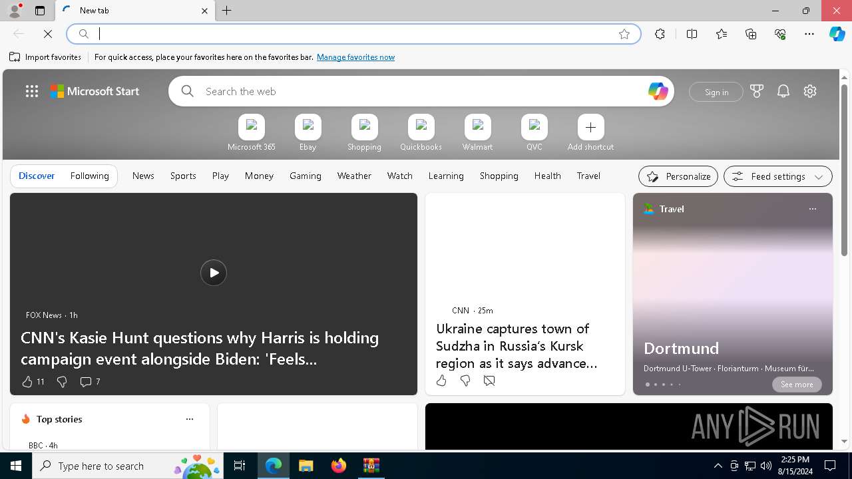Open the Walmart shortcut
Screen dimensions: 852x479
pyautogui.click(x=478, y=133)
